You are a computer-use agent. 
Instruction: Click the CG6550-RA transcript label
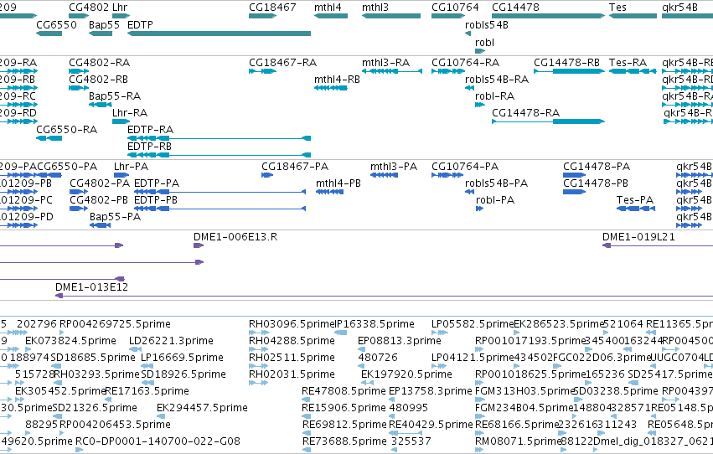pos(66,130)
